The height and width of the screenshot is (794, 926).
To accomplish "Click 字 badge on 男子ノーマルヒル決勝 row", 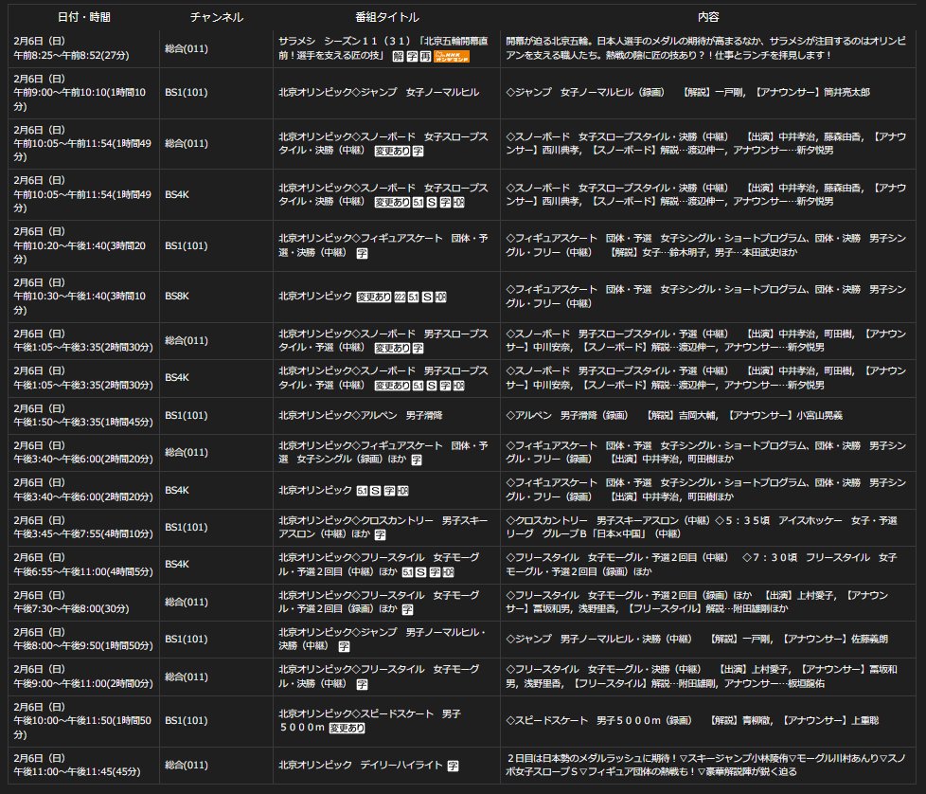I will [x=344, y=647].
